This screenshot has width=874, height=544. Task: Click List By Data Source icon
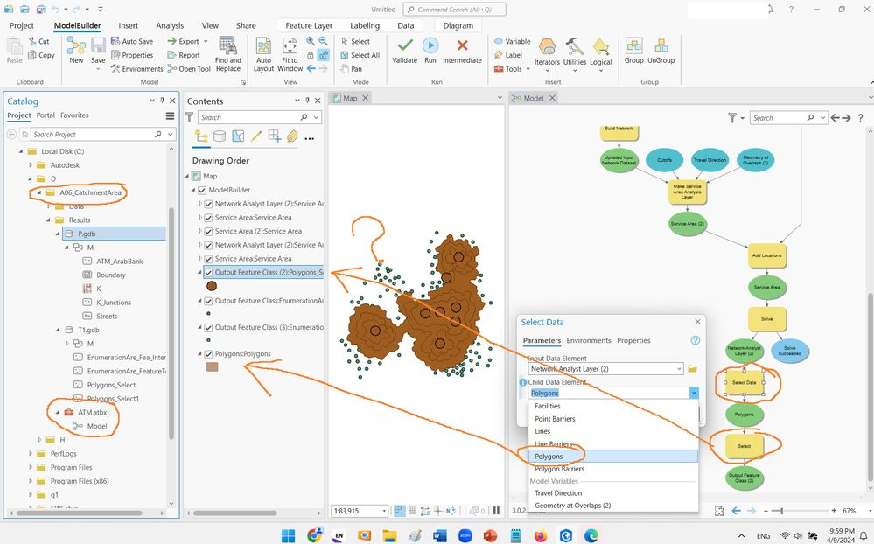point(220,136)
